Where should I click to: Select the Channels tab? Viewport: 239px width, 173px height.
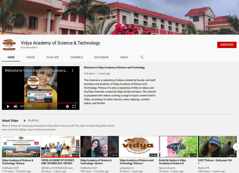coord(77,57)
